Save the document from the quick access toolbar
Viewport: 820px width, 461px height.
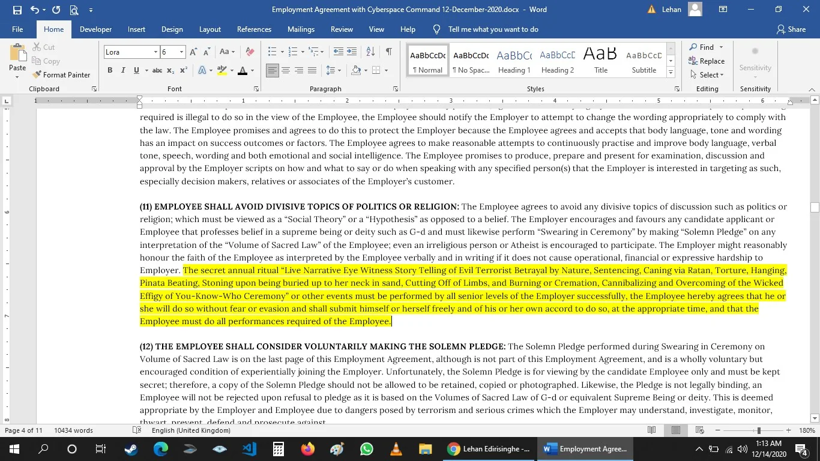coord(17,10)
